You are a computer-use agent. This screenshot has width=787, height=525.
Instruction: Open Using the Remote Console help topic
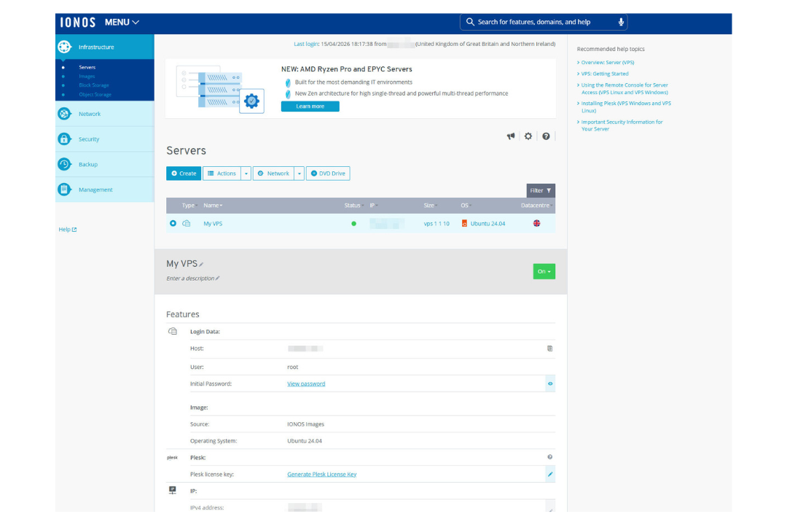point(624,89)
